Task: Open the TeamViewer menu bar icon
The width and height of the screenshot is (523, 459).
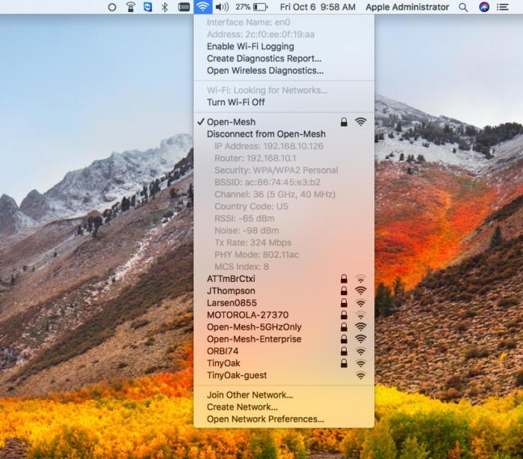Action: click(x=147, y=7)
